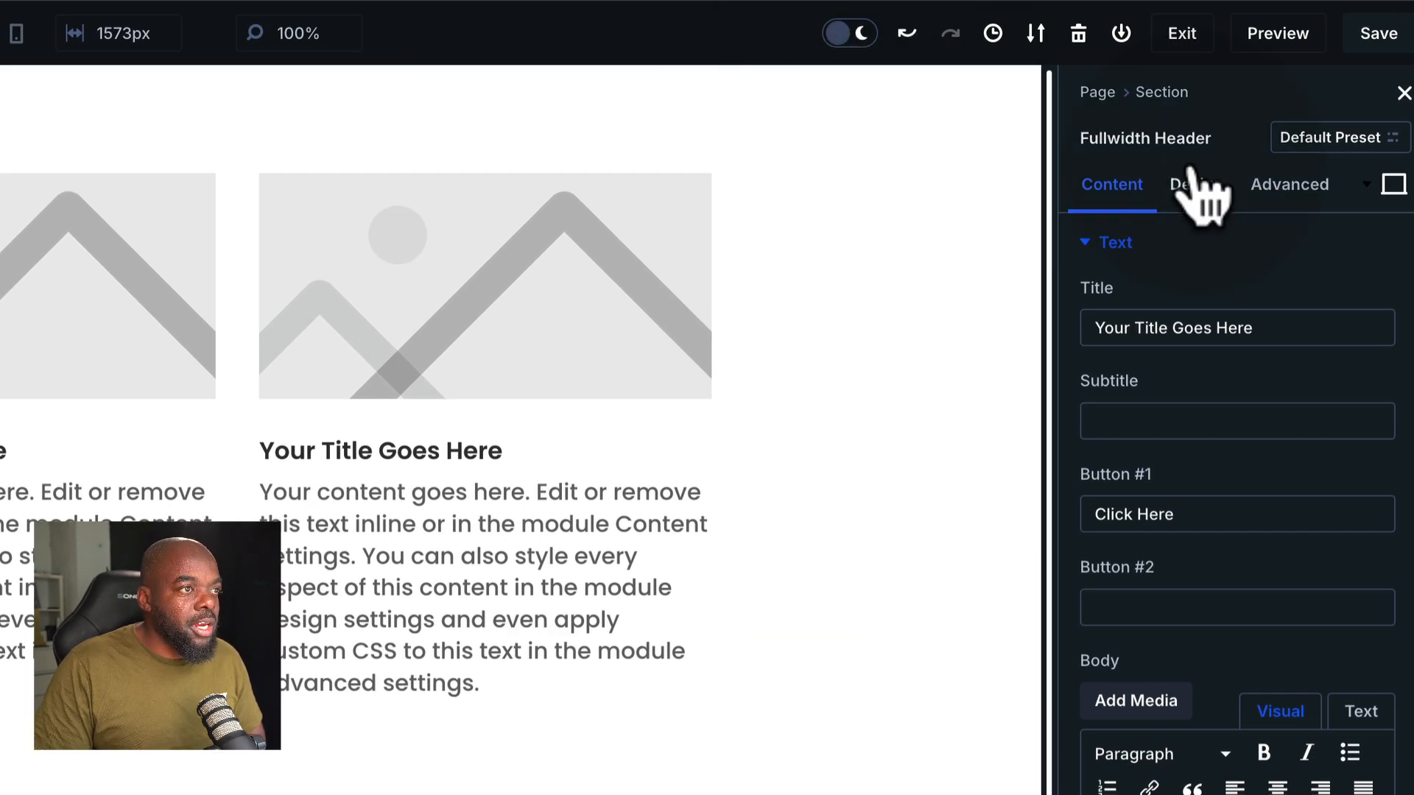The width and height of the screenshot is (1414, 795).
Task: Toggle bold formatting in body editor
Action: click(1264, 752)
